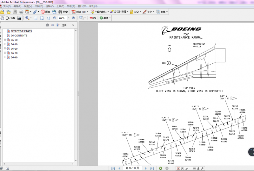Click the email globe icon
254x171 pixels.
(54, 12)
